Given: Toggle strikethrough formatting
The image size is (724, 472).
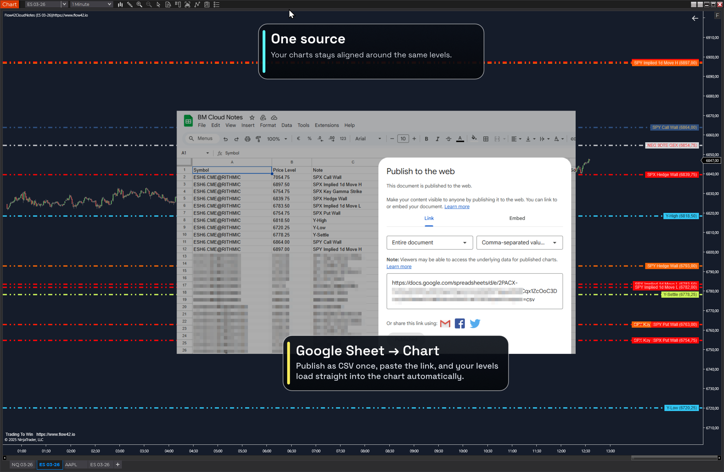Looking at the screenshot, I should pyautogui.click(x=449, y=139).
